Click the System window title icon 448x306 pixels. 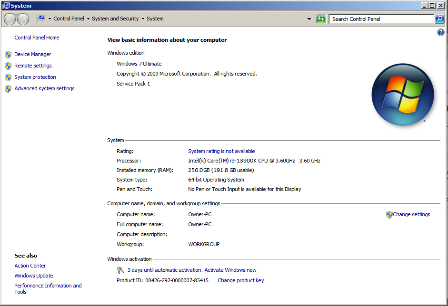coord(6,5)
